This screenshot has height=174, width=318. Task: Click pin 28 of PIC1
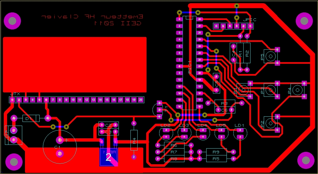pyautogui.click(x=199, y=19)
